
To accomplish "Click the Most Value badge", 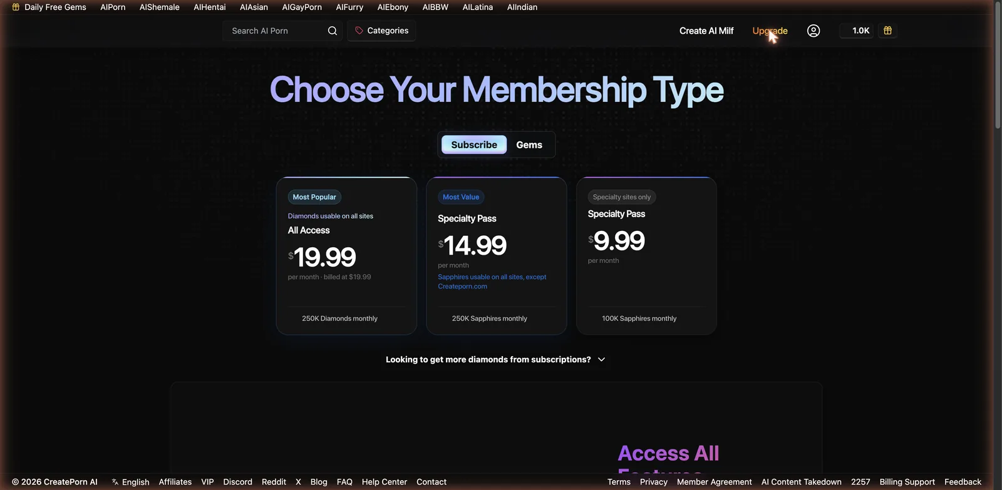I will pos(461,197).
